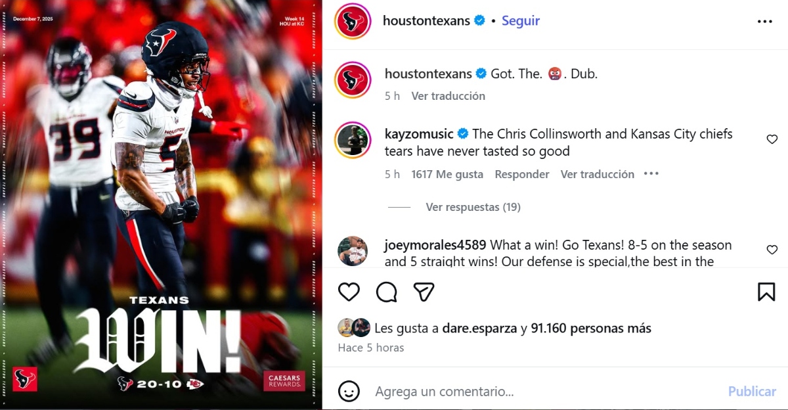This screenshot has width=788, height=410.
Task: Save post with the bookmark icon
Action: point(766,292)
